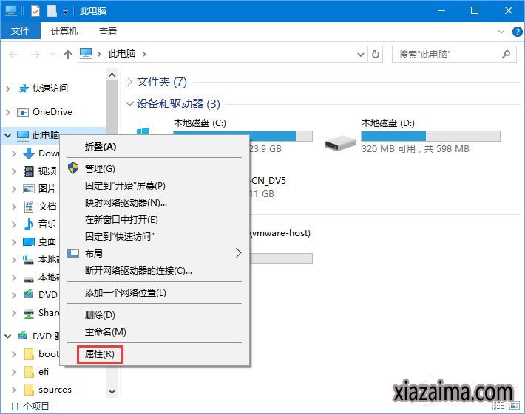Viewport: 525px width, 414px height.
Task: Choose 属性(R) from the context menu
Action: point(100,354)
